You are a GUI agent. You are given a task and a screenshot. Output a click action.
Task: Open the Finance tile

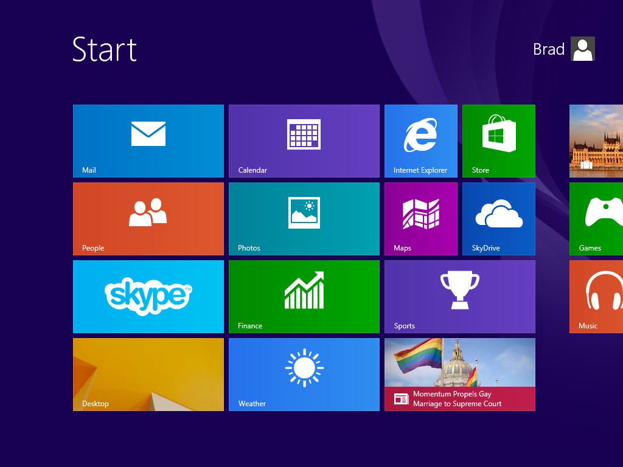coord(304,297)
